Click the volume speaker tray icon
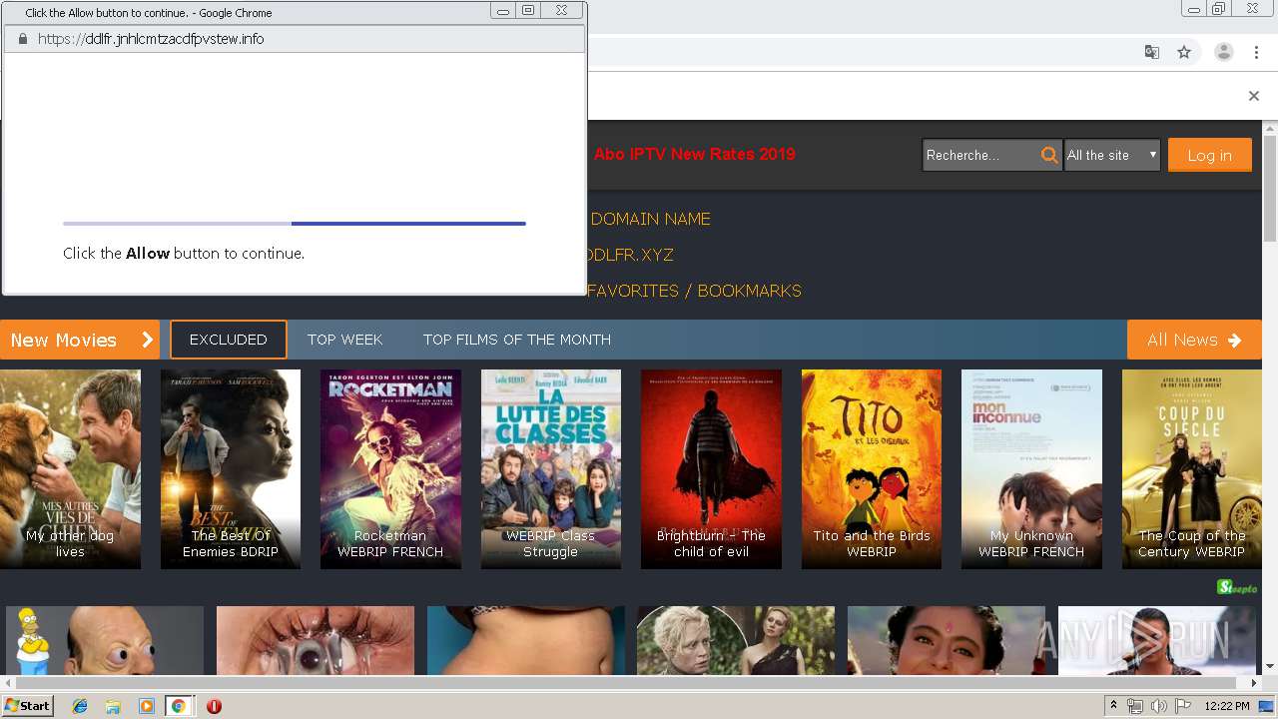Image resolution: width=1278 pixels, height=719 pixels. [1159, 706]
